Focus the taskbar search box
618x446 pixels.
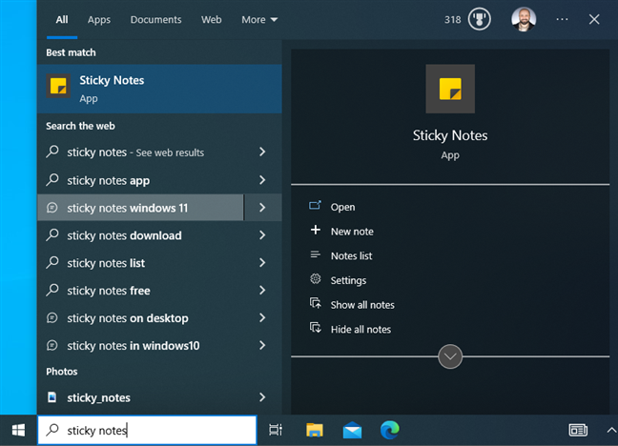[x=147, y=430]
